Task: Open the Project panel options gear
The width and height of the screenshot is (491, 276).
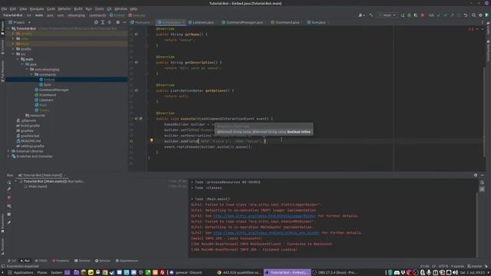Action: point(117,22)
